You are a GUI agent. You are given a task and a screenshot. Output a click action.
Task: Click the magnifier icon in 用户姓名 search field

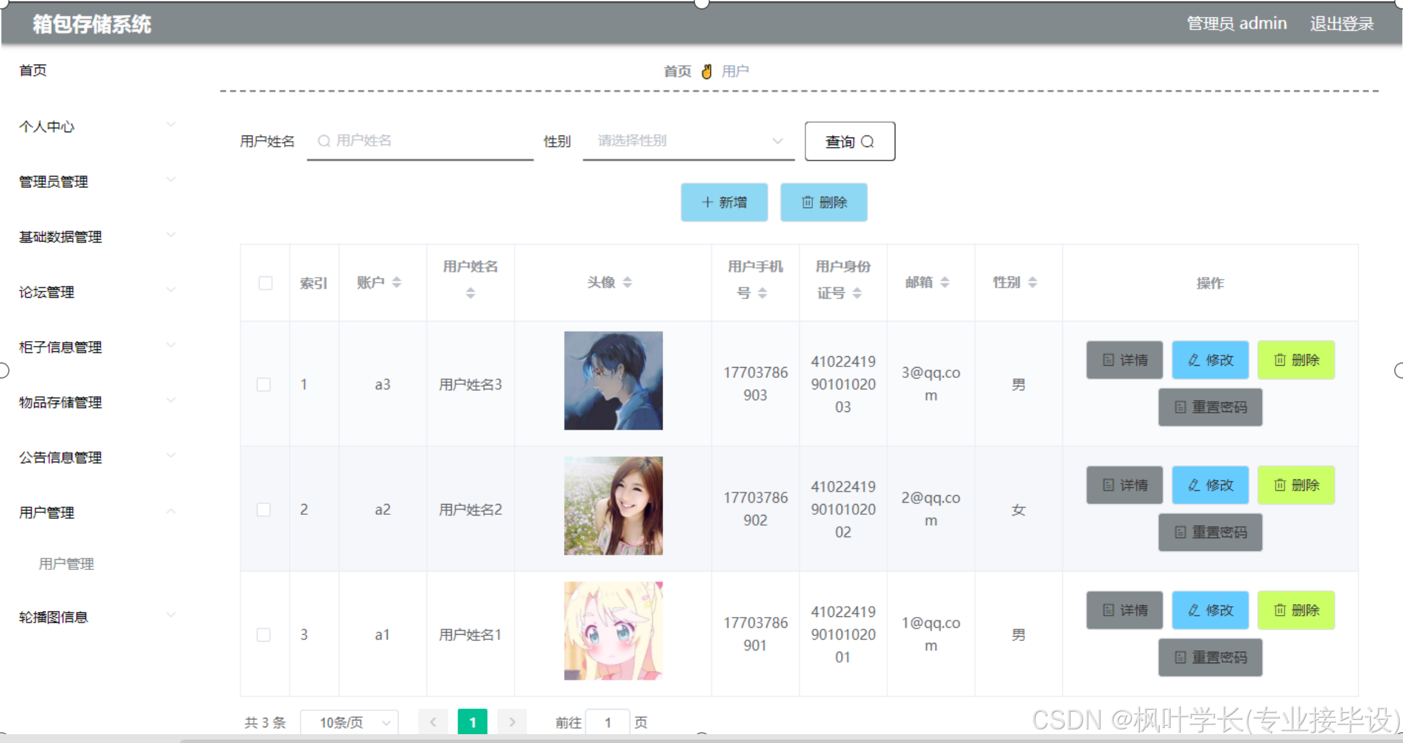tap(324, 141)
